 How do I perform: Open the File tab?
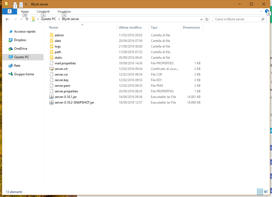tap(10, 11)
